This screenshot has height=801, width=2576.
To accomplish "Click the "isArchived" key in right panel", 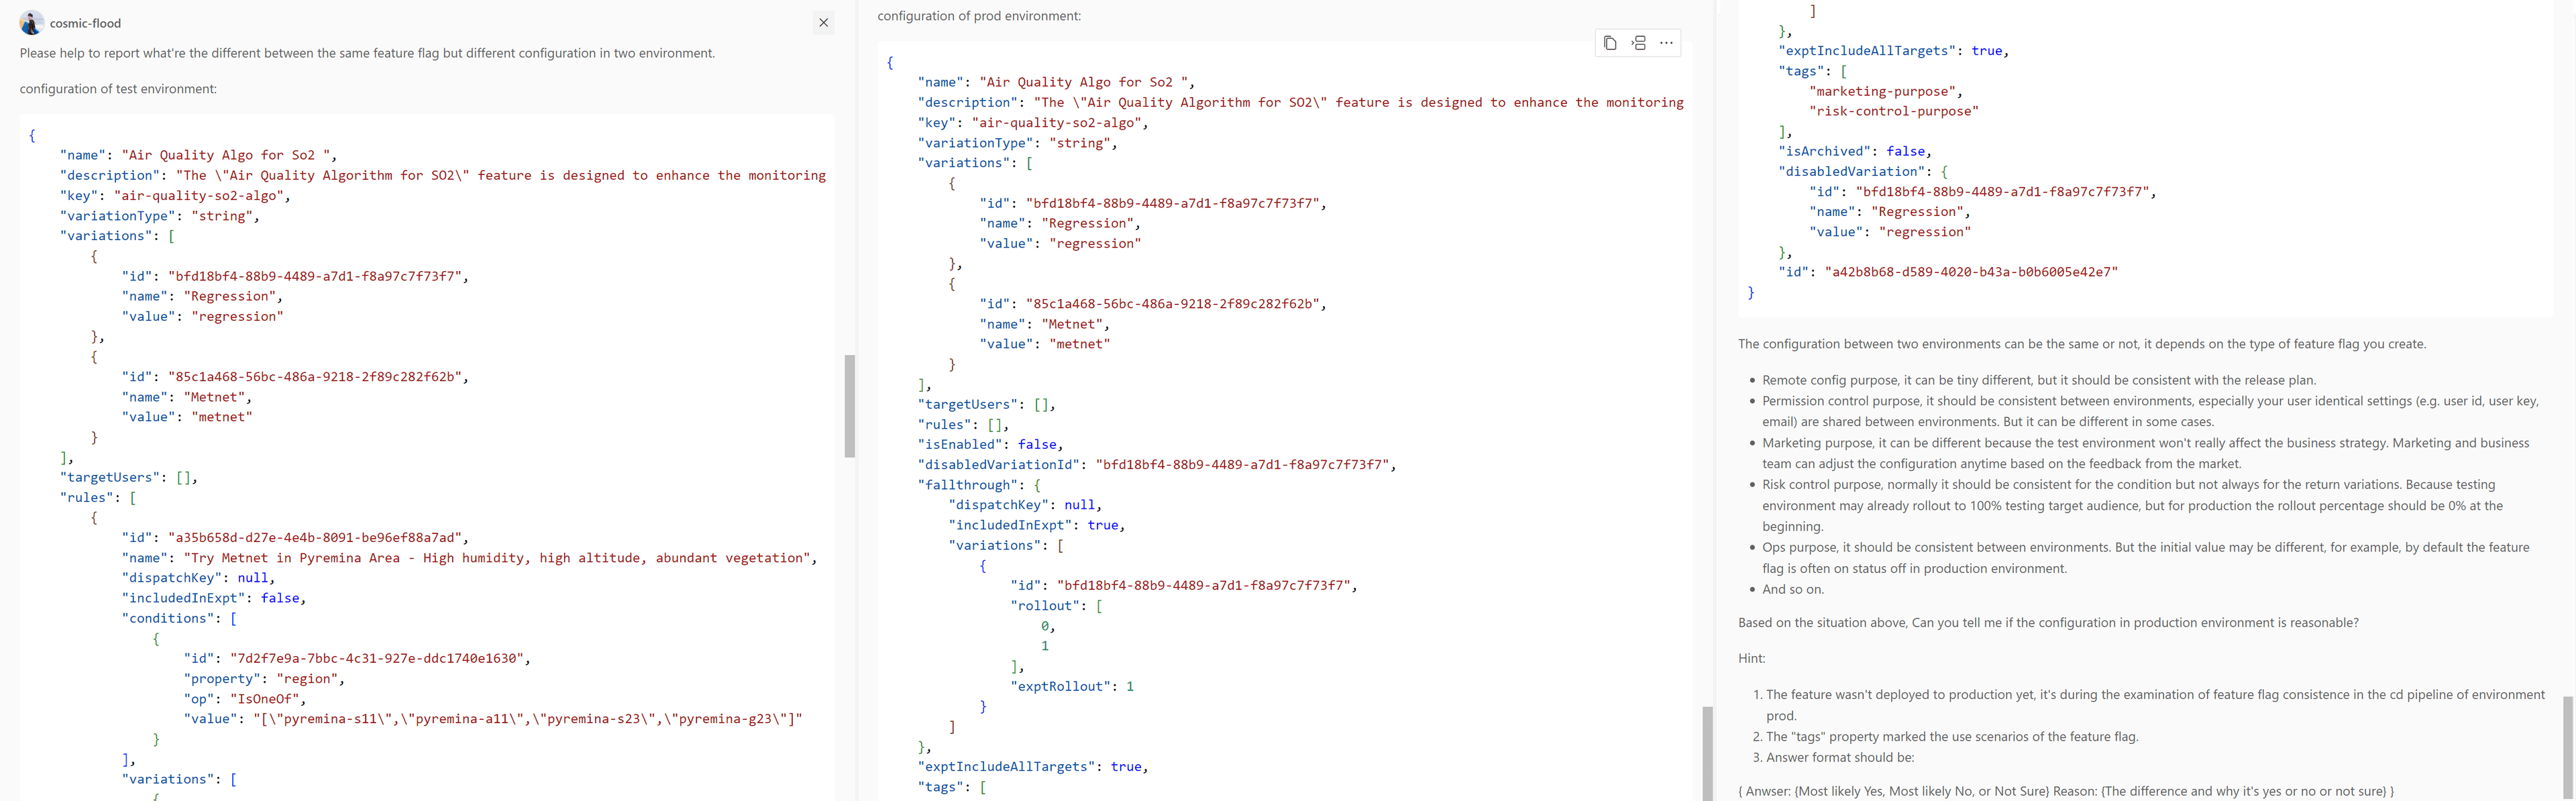I will pos(1824,152).
